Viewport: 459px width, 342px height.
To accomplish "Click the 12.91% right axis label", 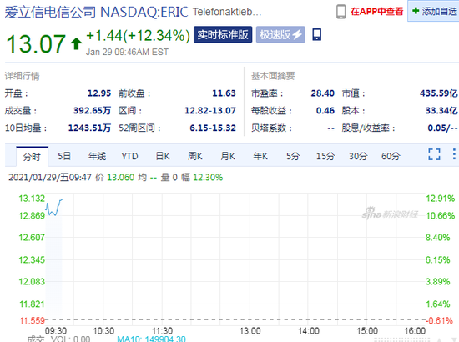I will (441, 199).
